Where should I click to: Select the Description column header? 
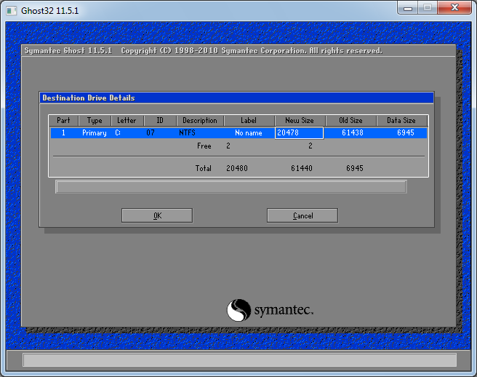(200, 121)
